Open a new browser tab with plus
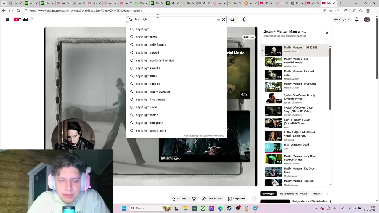Viewport: 379px width, 213px height. [340, 3]
